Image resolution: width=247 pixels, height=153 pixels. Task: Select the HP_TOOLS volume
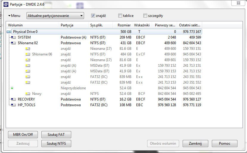click(x=27, y=105)
